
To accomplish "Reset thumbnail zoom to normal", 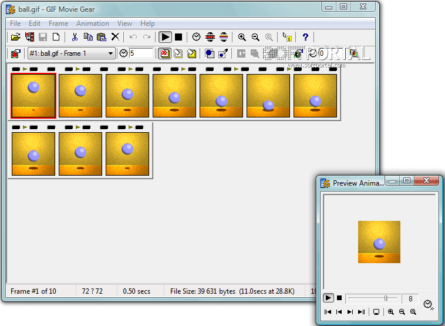I will pyautogui.click(x=269, y=37).
